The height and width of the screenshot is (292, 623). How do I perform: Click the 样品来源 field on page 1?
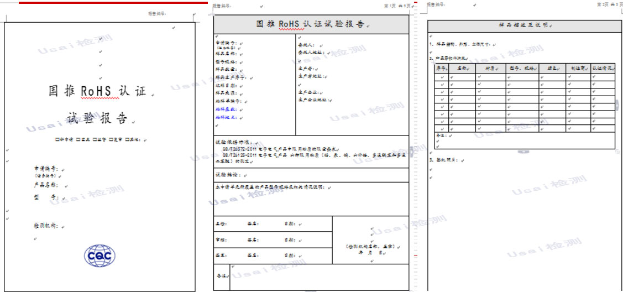[x=227, y=93]
